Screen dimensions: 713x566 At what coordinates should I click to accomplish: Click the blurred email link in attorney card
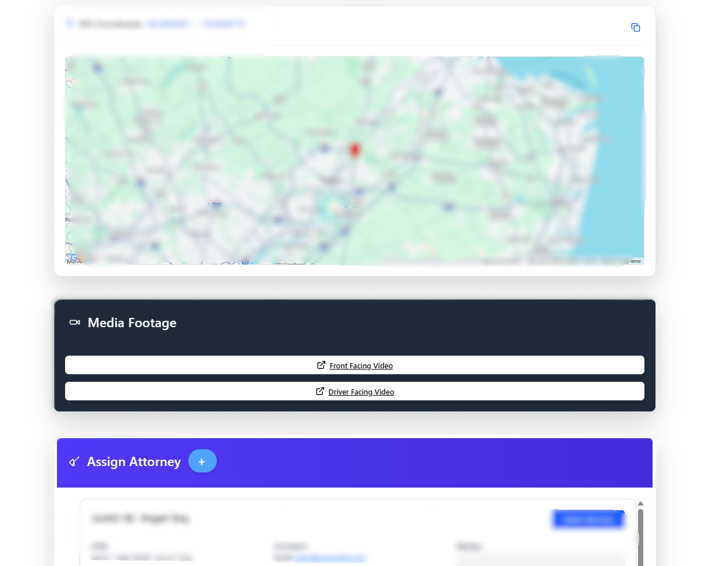(330, 558)
